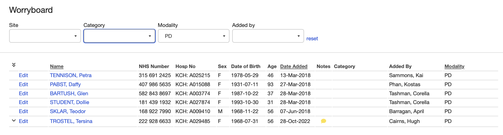503x135 pixels.
Task: Open patient BARTUSH, Glen
Action: pos(69,94)
